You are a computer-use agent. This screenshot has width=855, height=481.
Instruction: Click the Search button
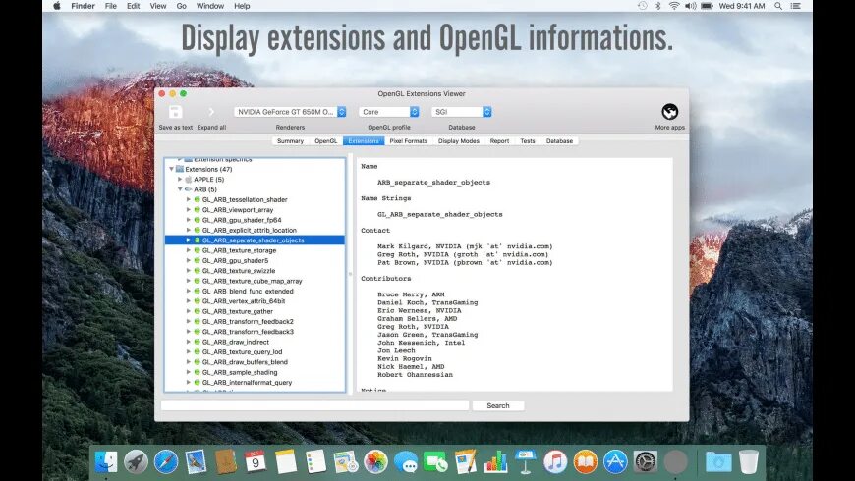[x=498, y=405]
